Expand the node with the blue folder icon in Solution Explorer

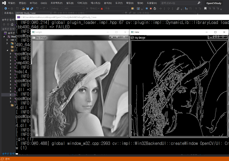(x=7, y=43)
